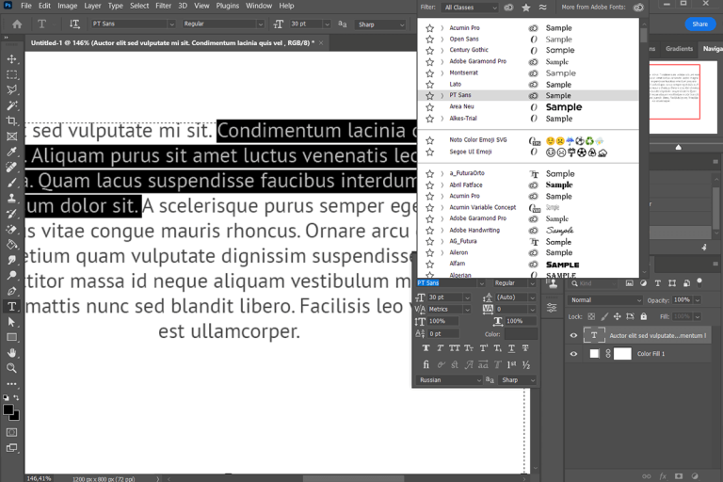
Task: Click the text Color swatch in Character panel
Action: coord(521,334)
